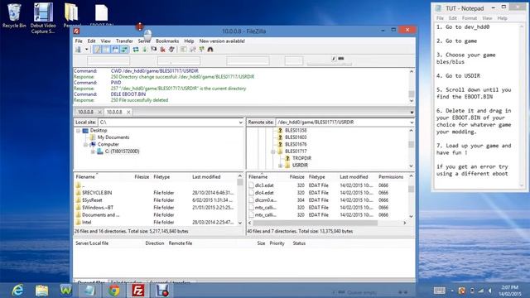Click queue Status column header

[x=299, y=243]
